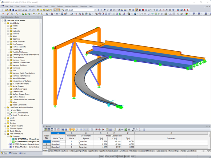
Task: Go to the previous load case arrow
Action: point(98,10)
